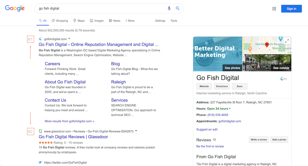Image resolution: width=308 pixels, height=166 pixels.
Task: Open the Blog sitelink
Action: (x=115, y=64)
